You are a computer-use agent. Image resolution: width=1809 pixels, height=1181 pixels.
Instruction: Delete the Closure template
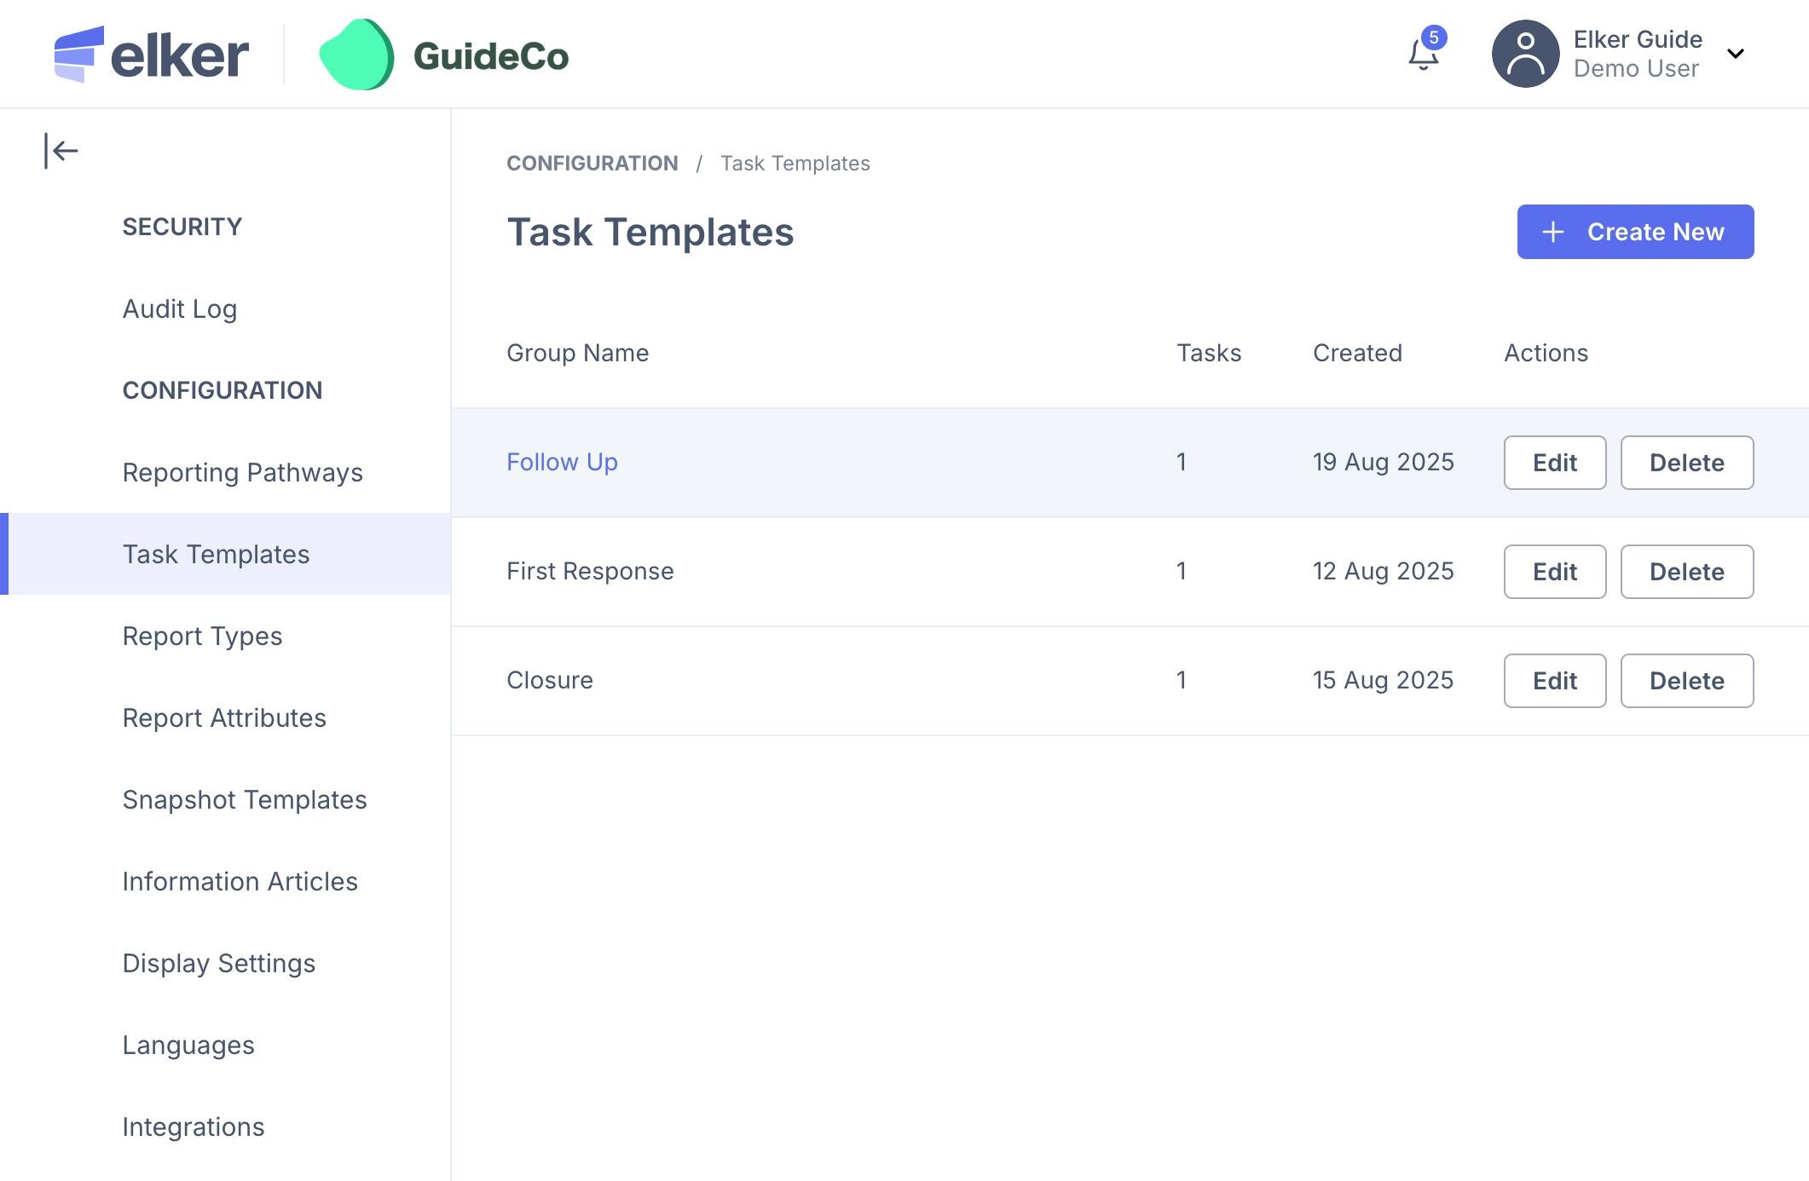point(1685,681)
